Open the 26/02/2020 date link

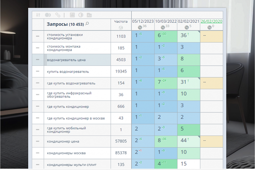click(x=211, y=21)
